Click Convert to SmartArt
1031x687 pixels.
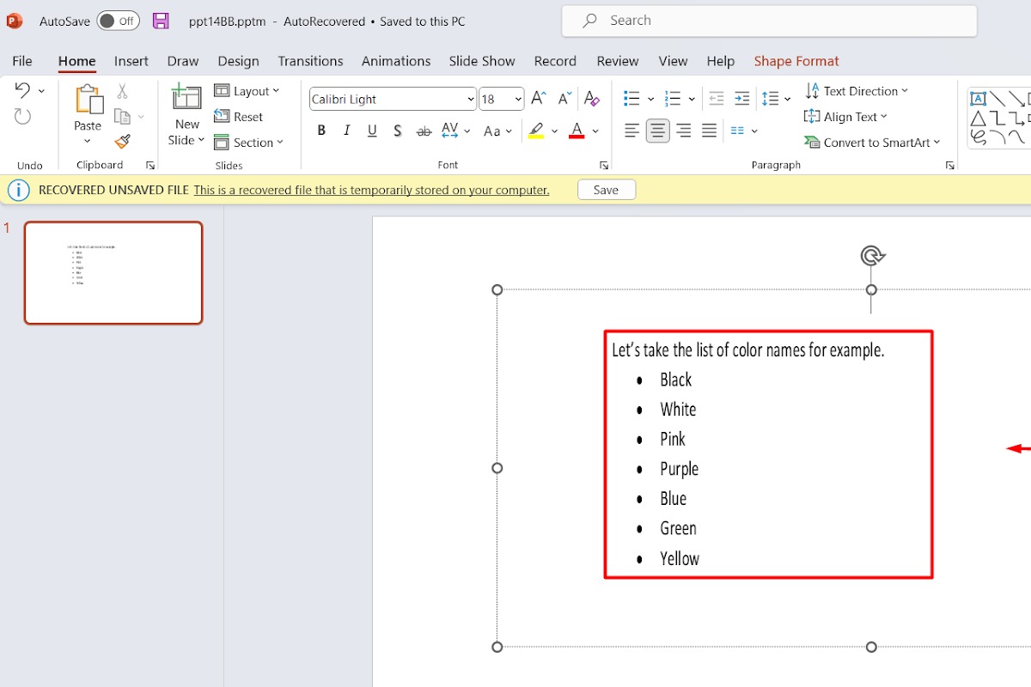(x=873, y=143)
